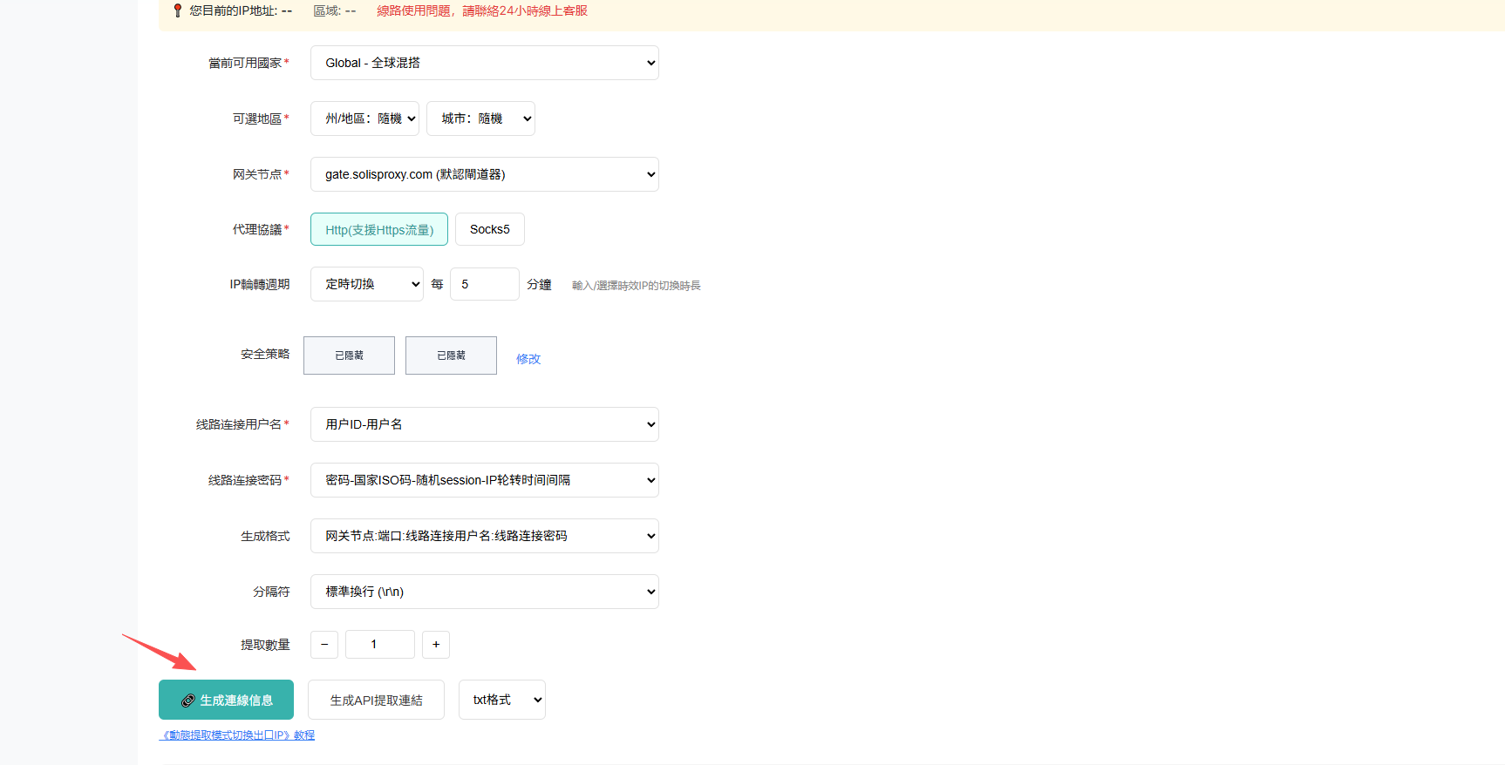Click the 您目前的IP地址 text
This screenshot has width=1505, height=765.
coord(241,10)
